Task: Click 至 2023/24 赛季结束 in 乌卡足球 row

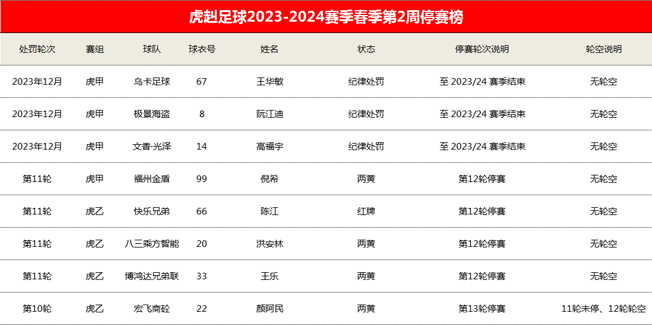Action: pyautogui.click(x=482, y=82)
